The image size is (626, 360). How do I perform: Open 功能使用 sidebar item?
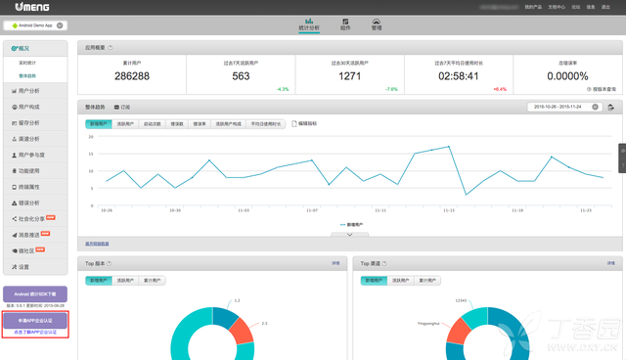point(35,171)
